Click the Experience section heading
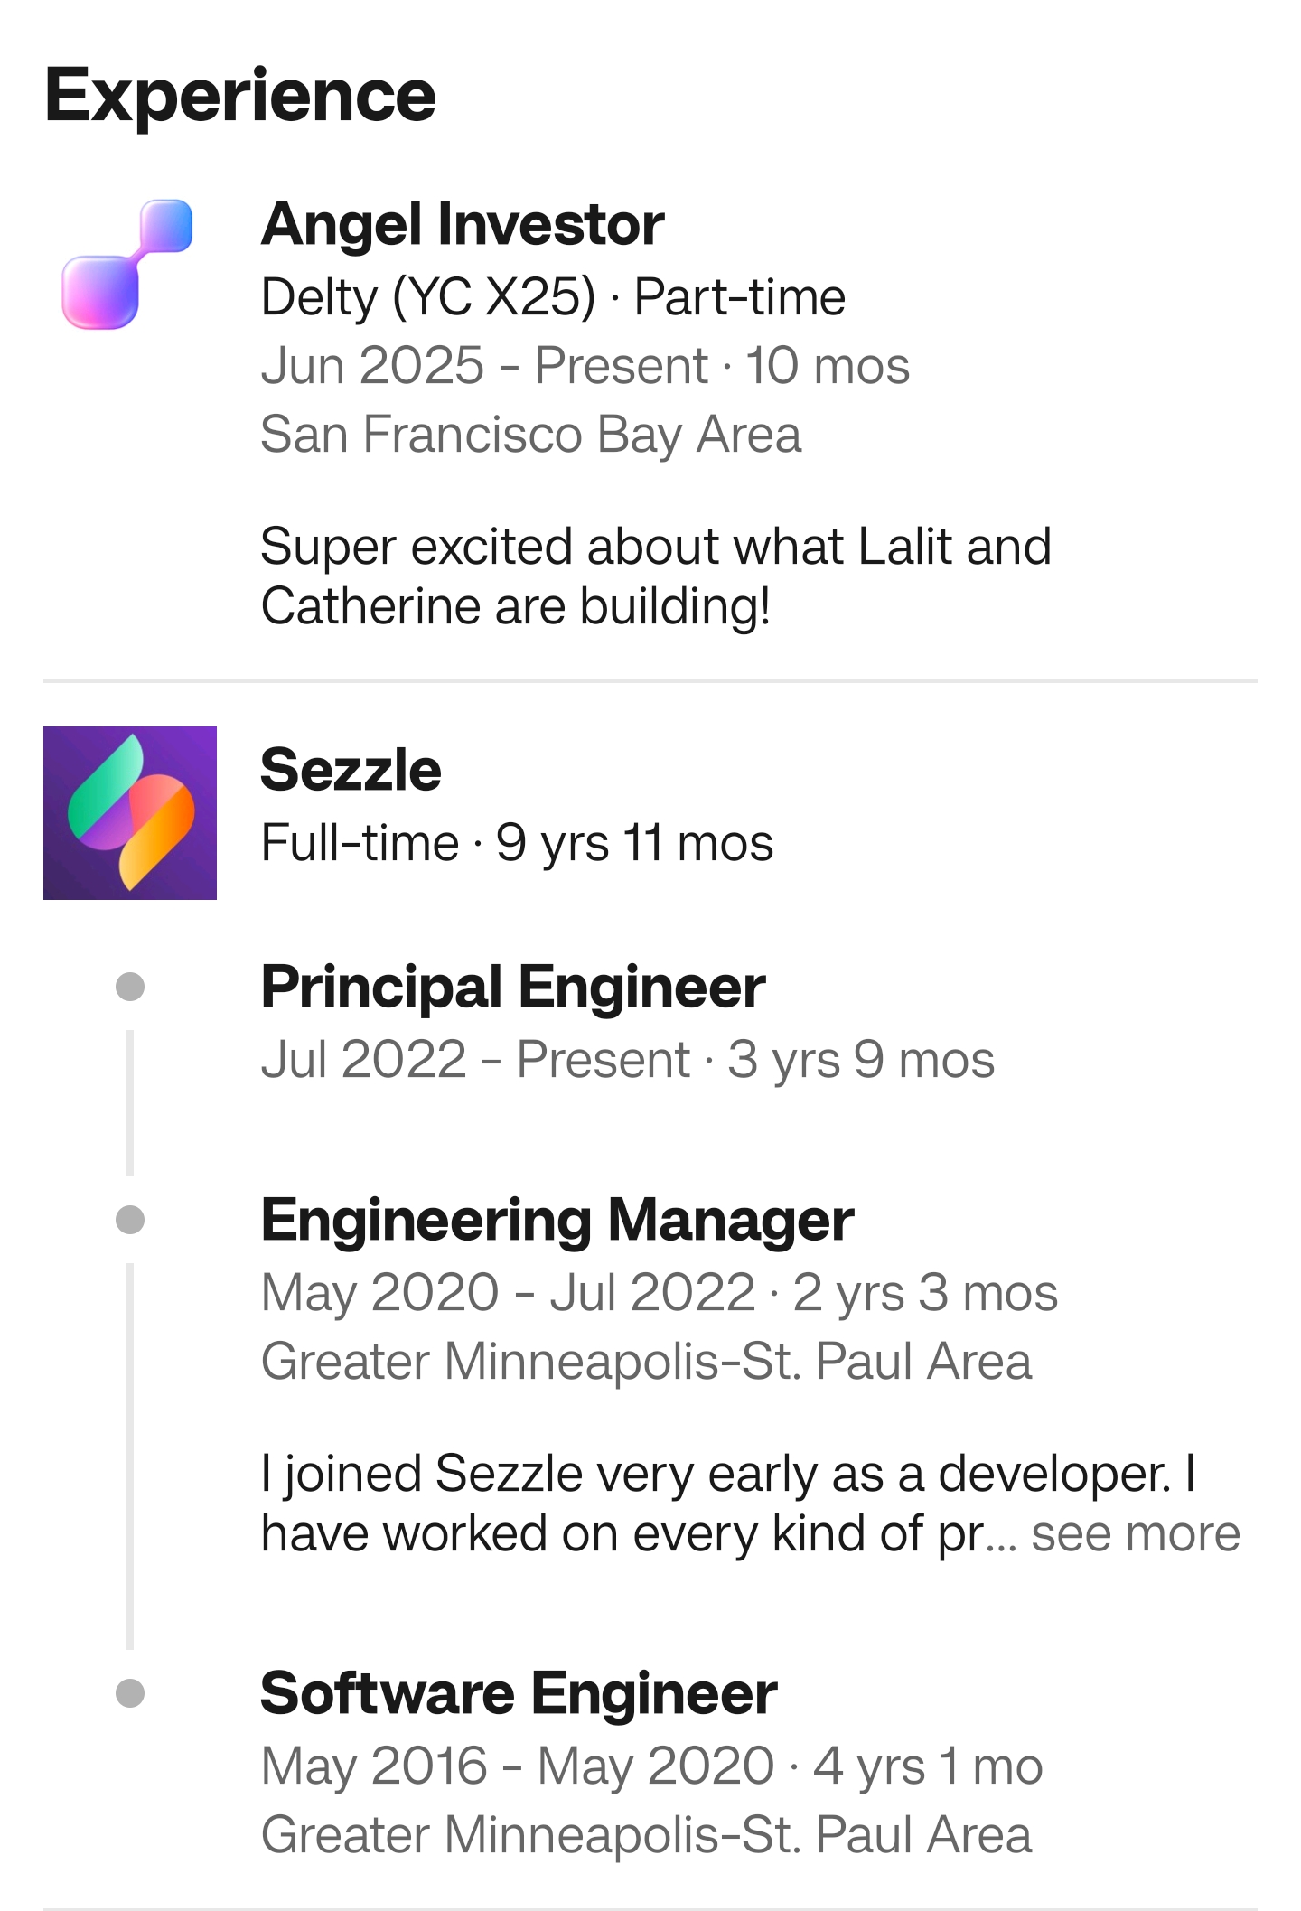1301x1911 pixels. pyautogui.click(x=240, y=97)
